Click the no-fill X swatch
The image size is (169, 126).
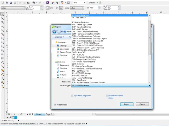tap(13, 117)
